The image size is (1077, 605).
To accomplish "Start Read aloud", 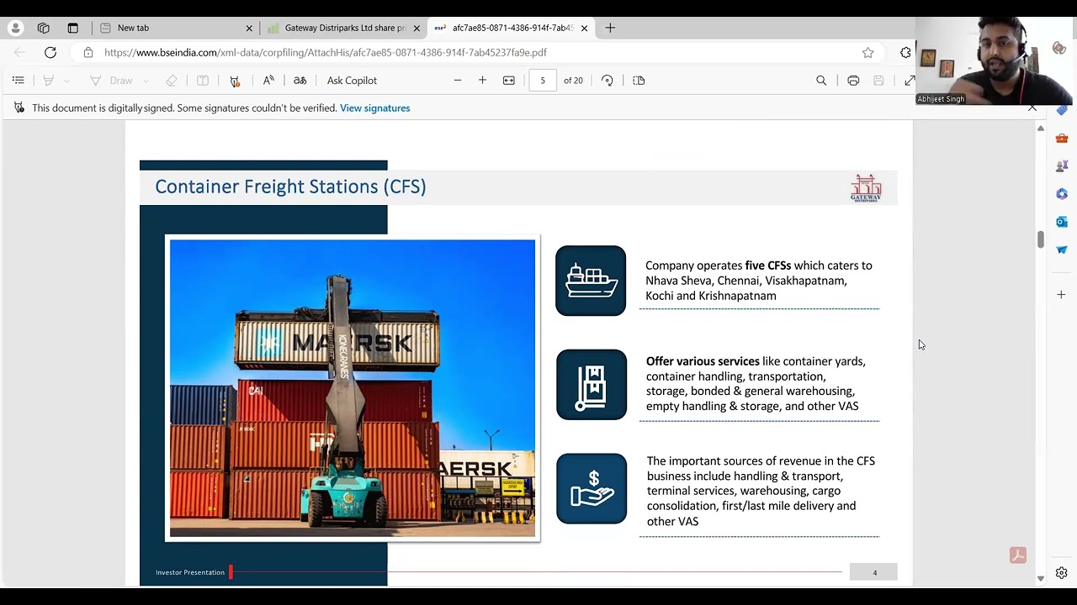I will coord(268,81).
